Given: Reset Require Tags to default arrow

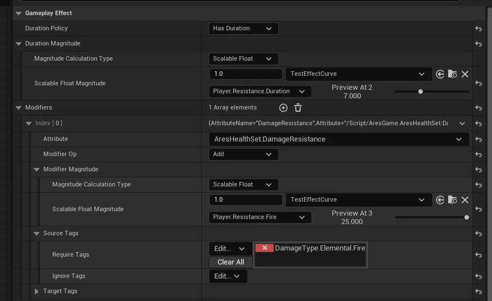Looking at the screenshot, I should point(478,255).
